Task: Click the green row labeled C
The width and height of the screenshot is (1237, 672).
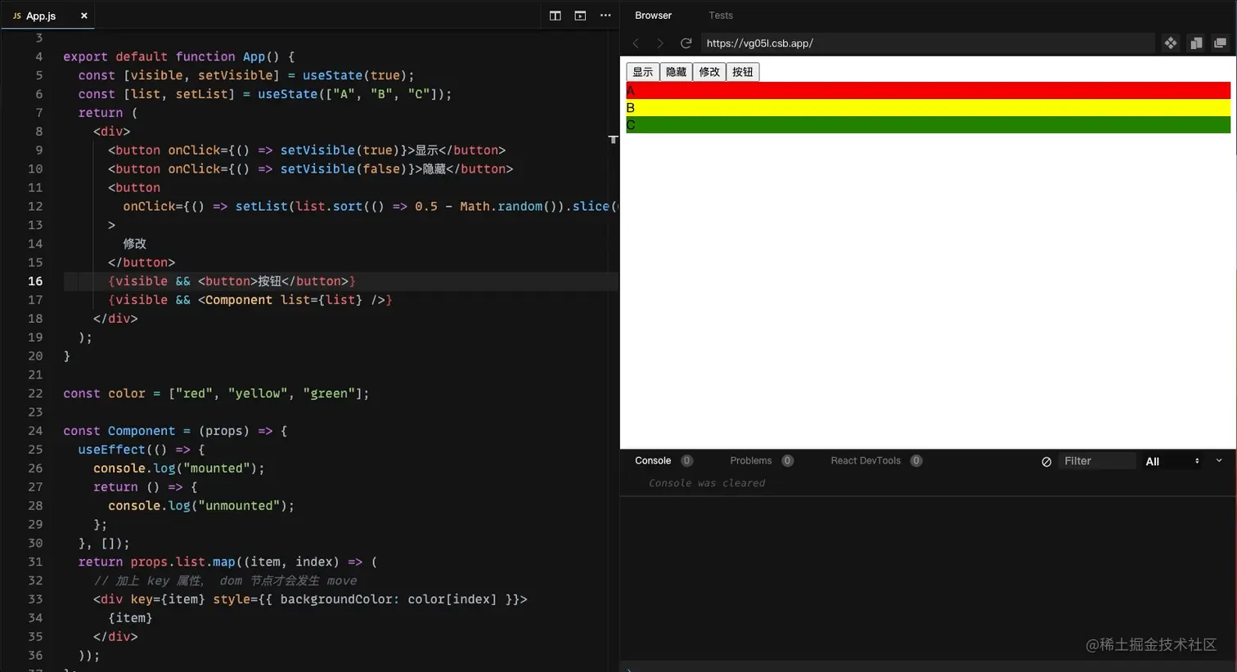Action: 929,125
